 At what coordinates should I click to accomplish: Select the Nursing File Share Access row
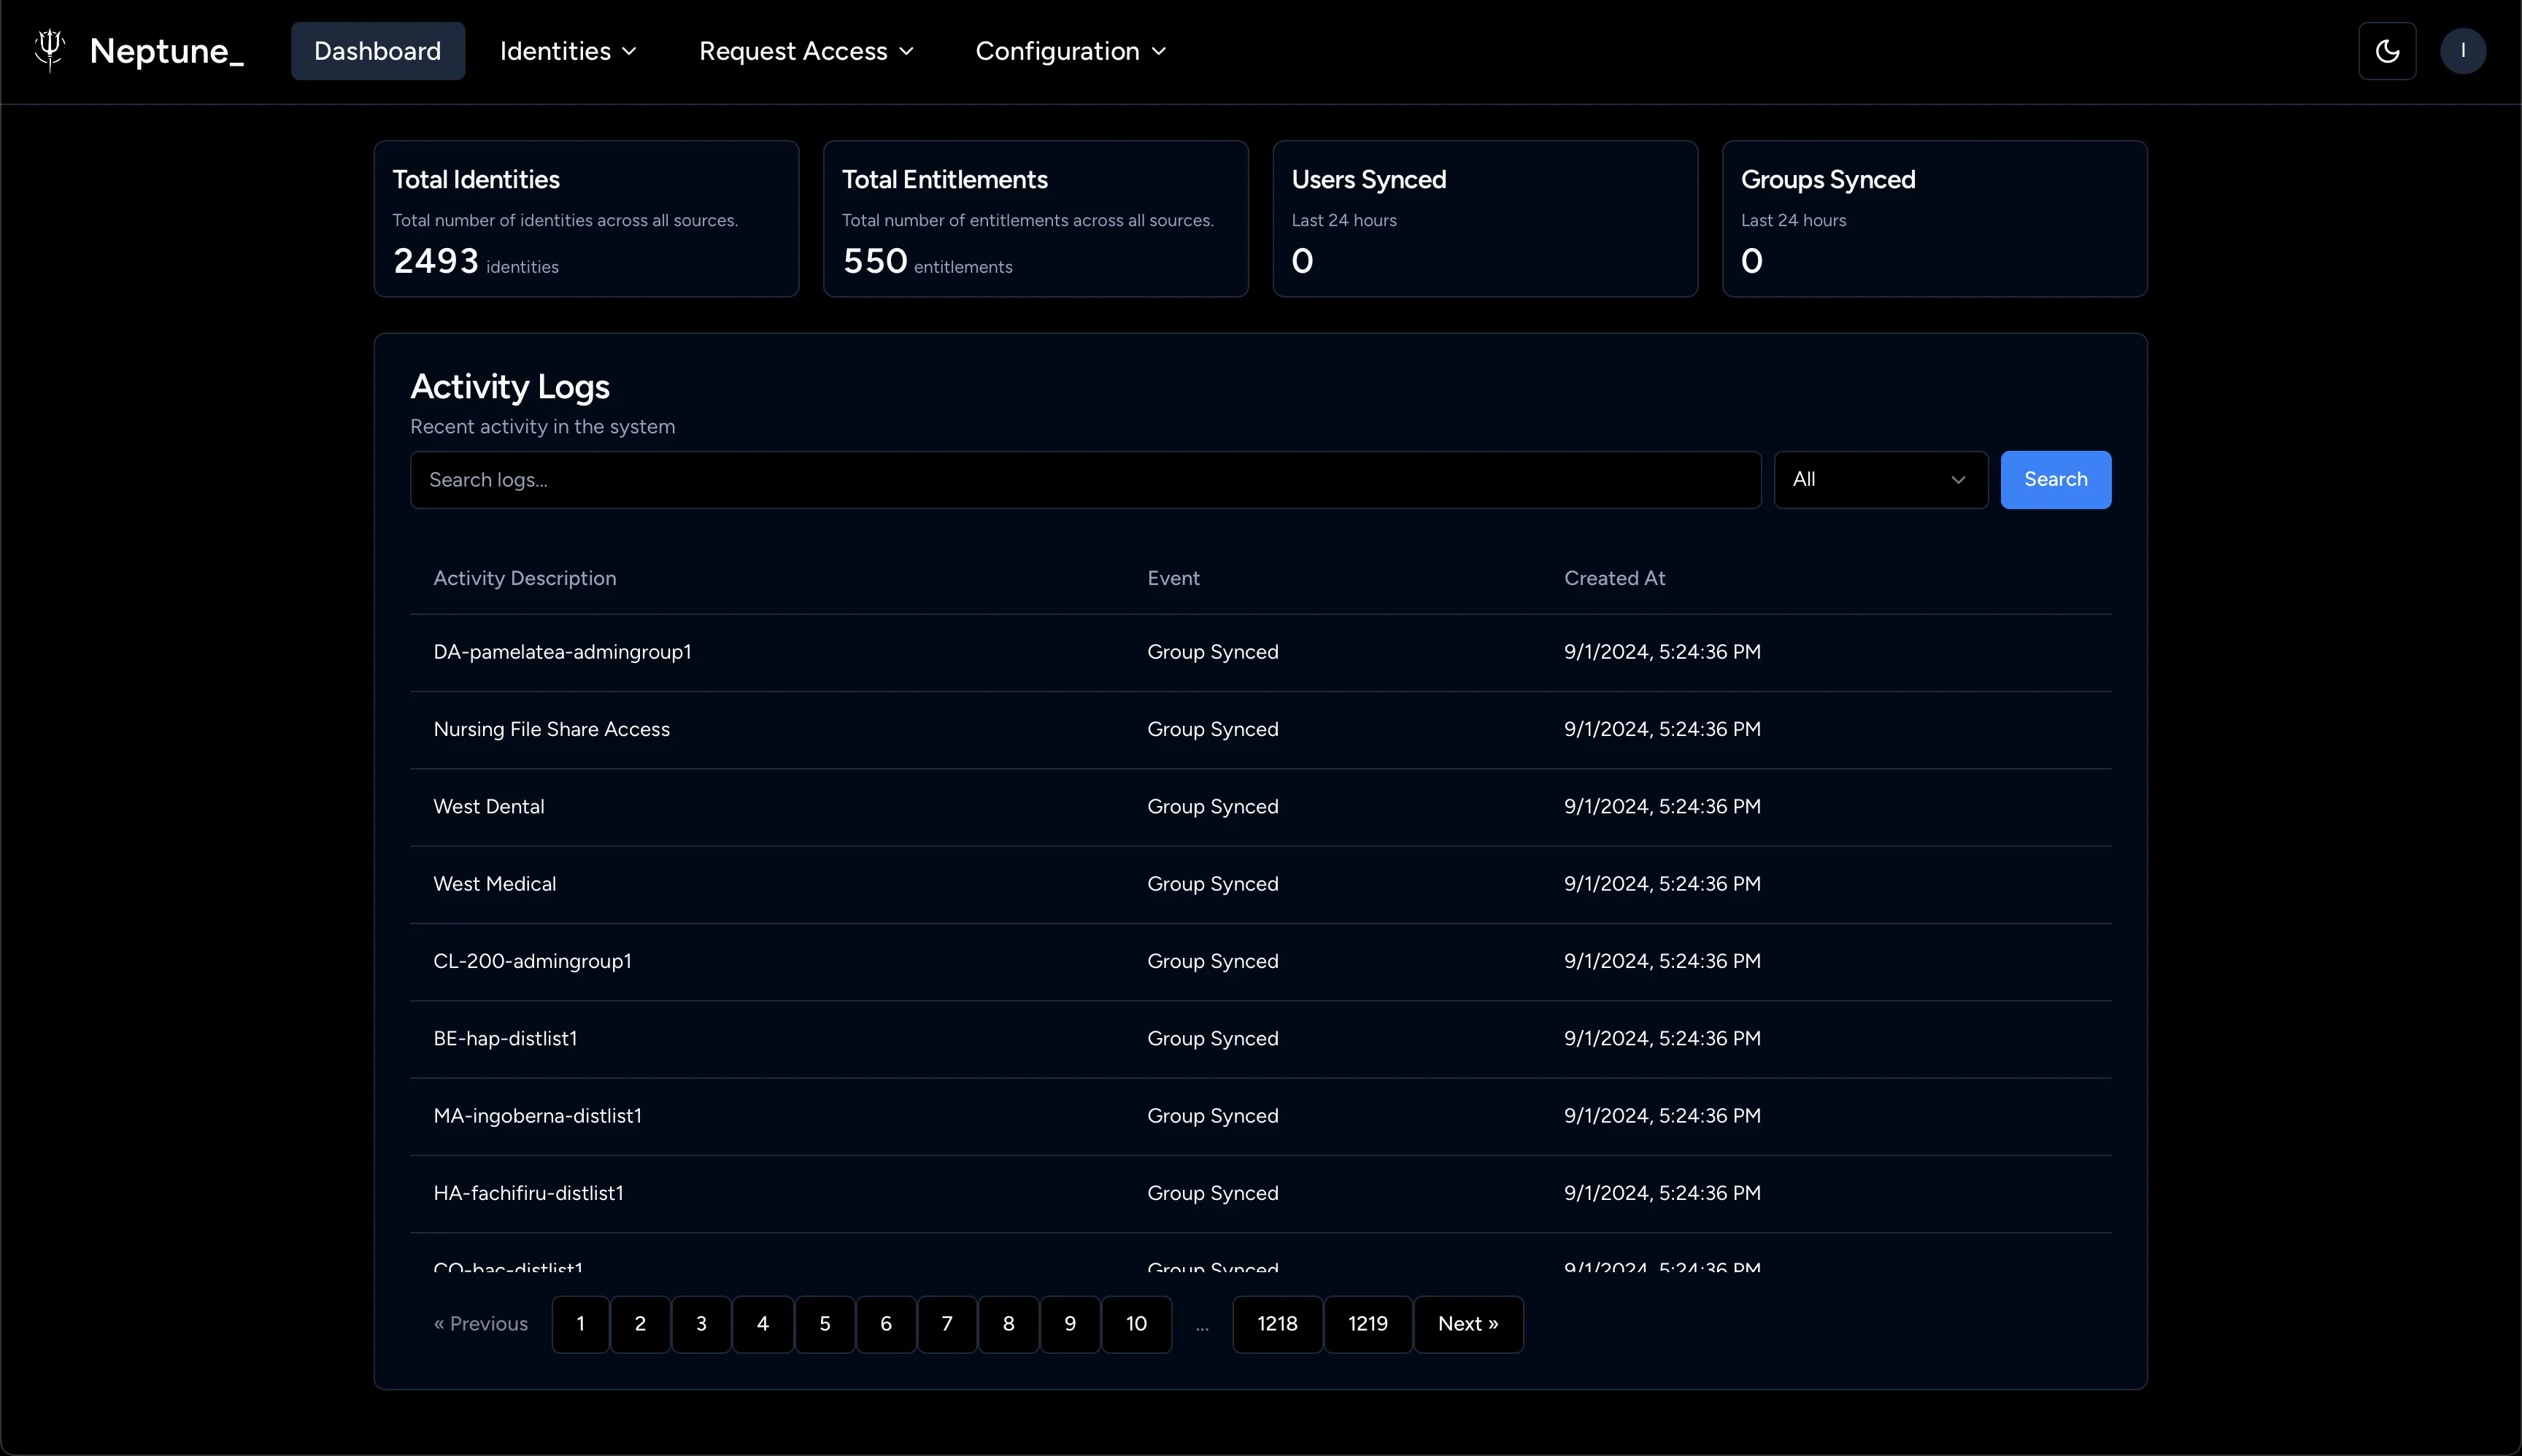(x=1260, y=730)
